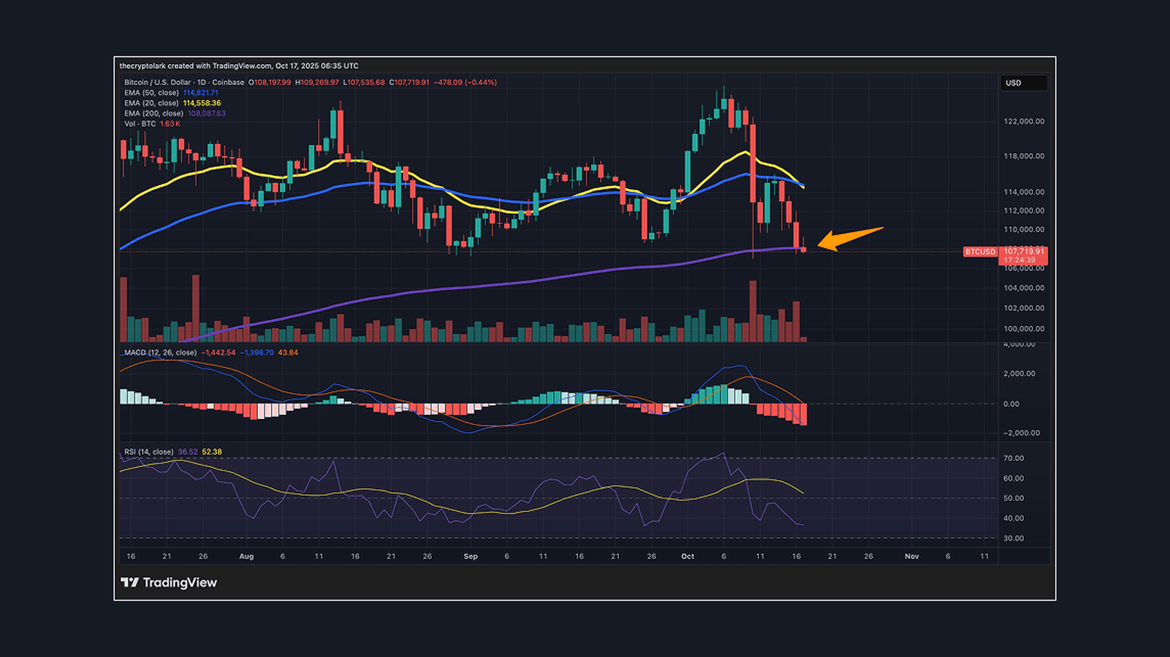Image resolution: width=1170 pixels, height=657 pixels.
Task: Click the latest red candle at the arrow tip
Action: tap(804, 249)
